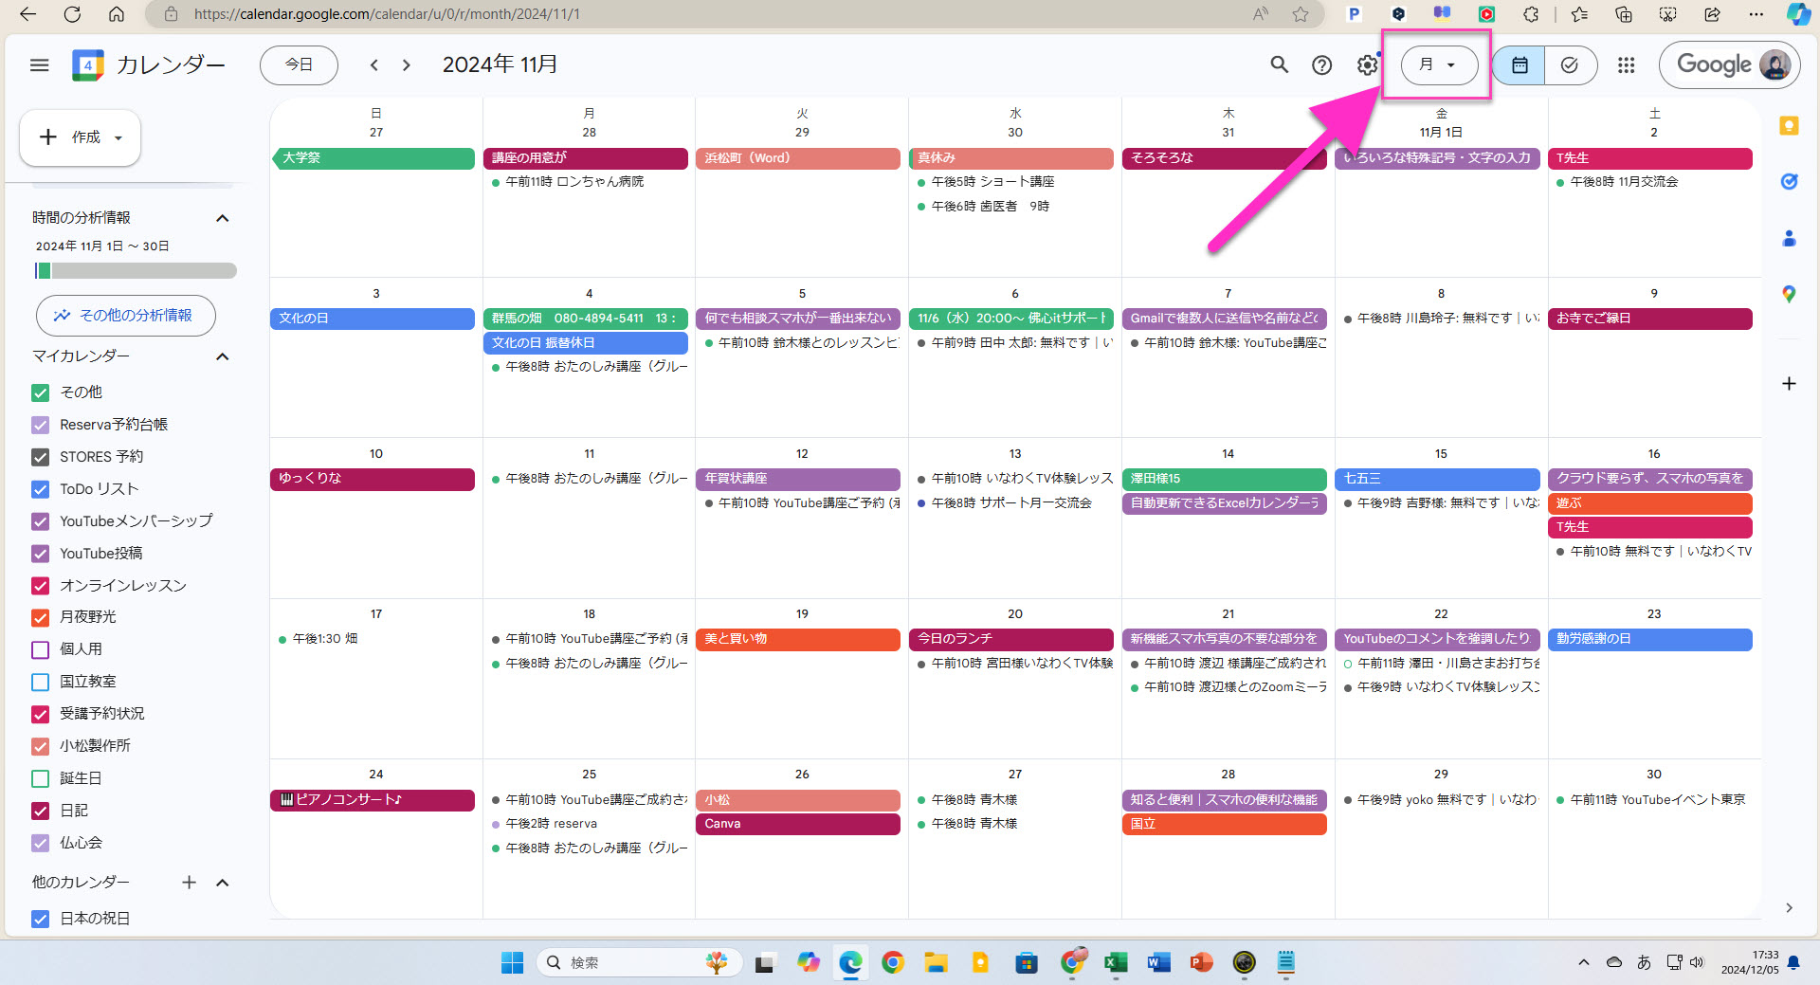
Task: Open the settings gear menu
Action: 1366,64
